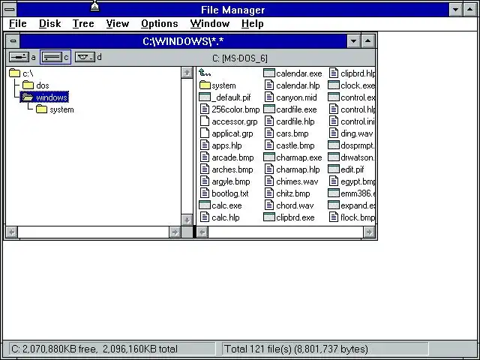The height and width of the screenshot is (360, 480).
Task: Select canyon.mid file icon
Action: point(269,97)
